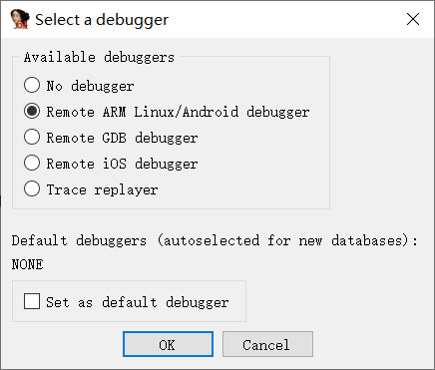Confirm selection with the OK button
The image size is (435, 370).
tap(168, 344)
